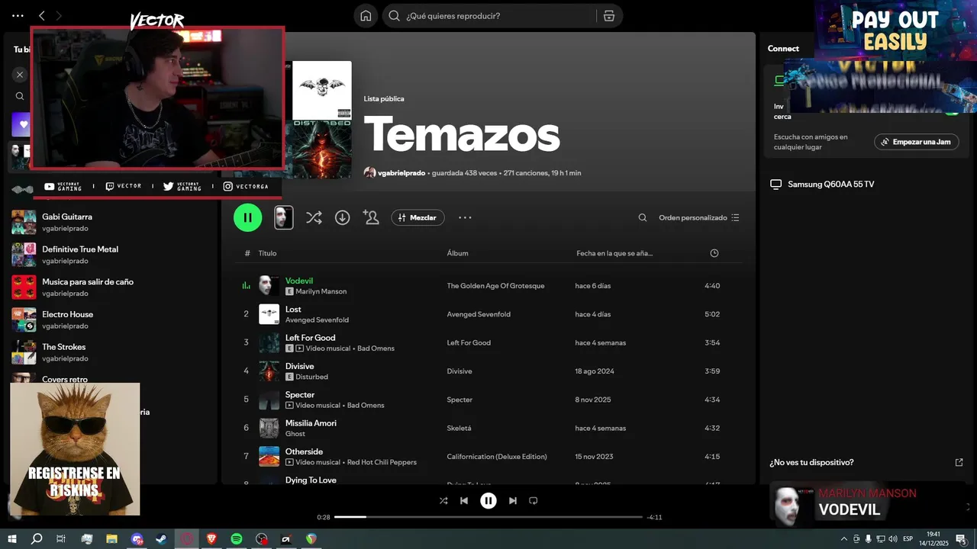Show hidden system tray icons
977x549 pixels.
click(x=843, y=538)
